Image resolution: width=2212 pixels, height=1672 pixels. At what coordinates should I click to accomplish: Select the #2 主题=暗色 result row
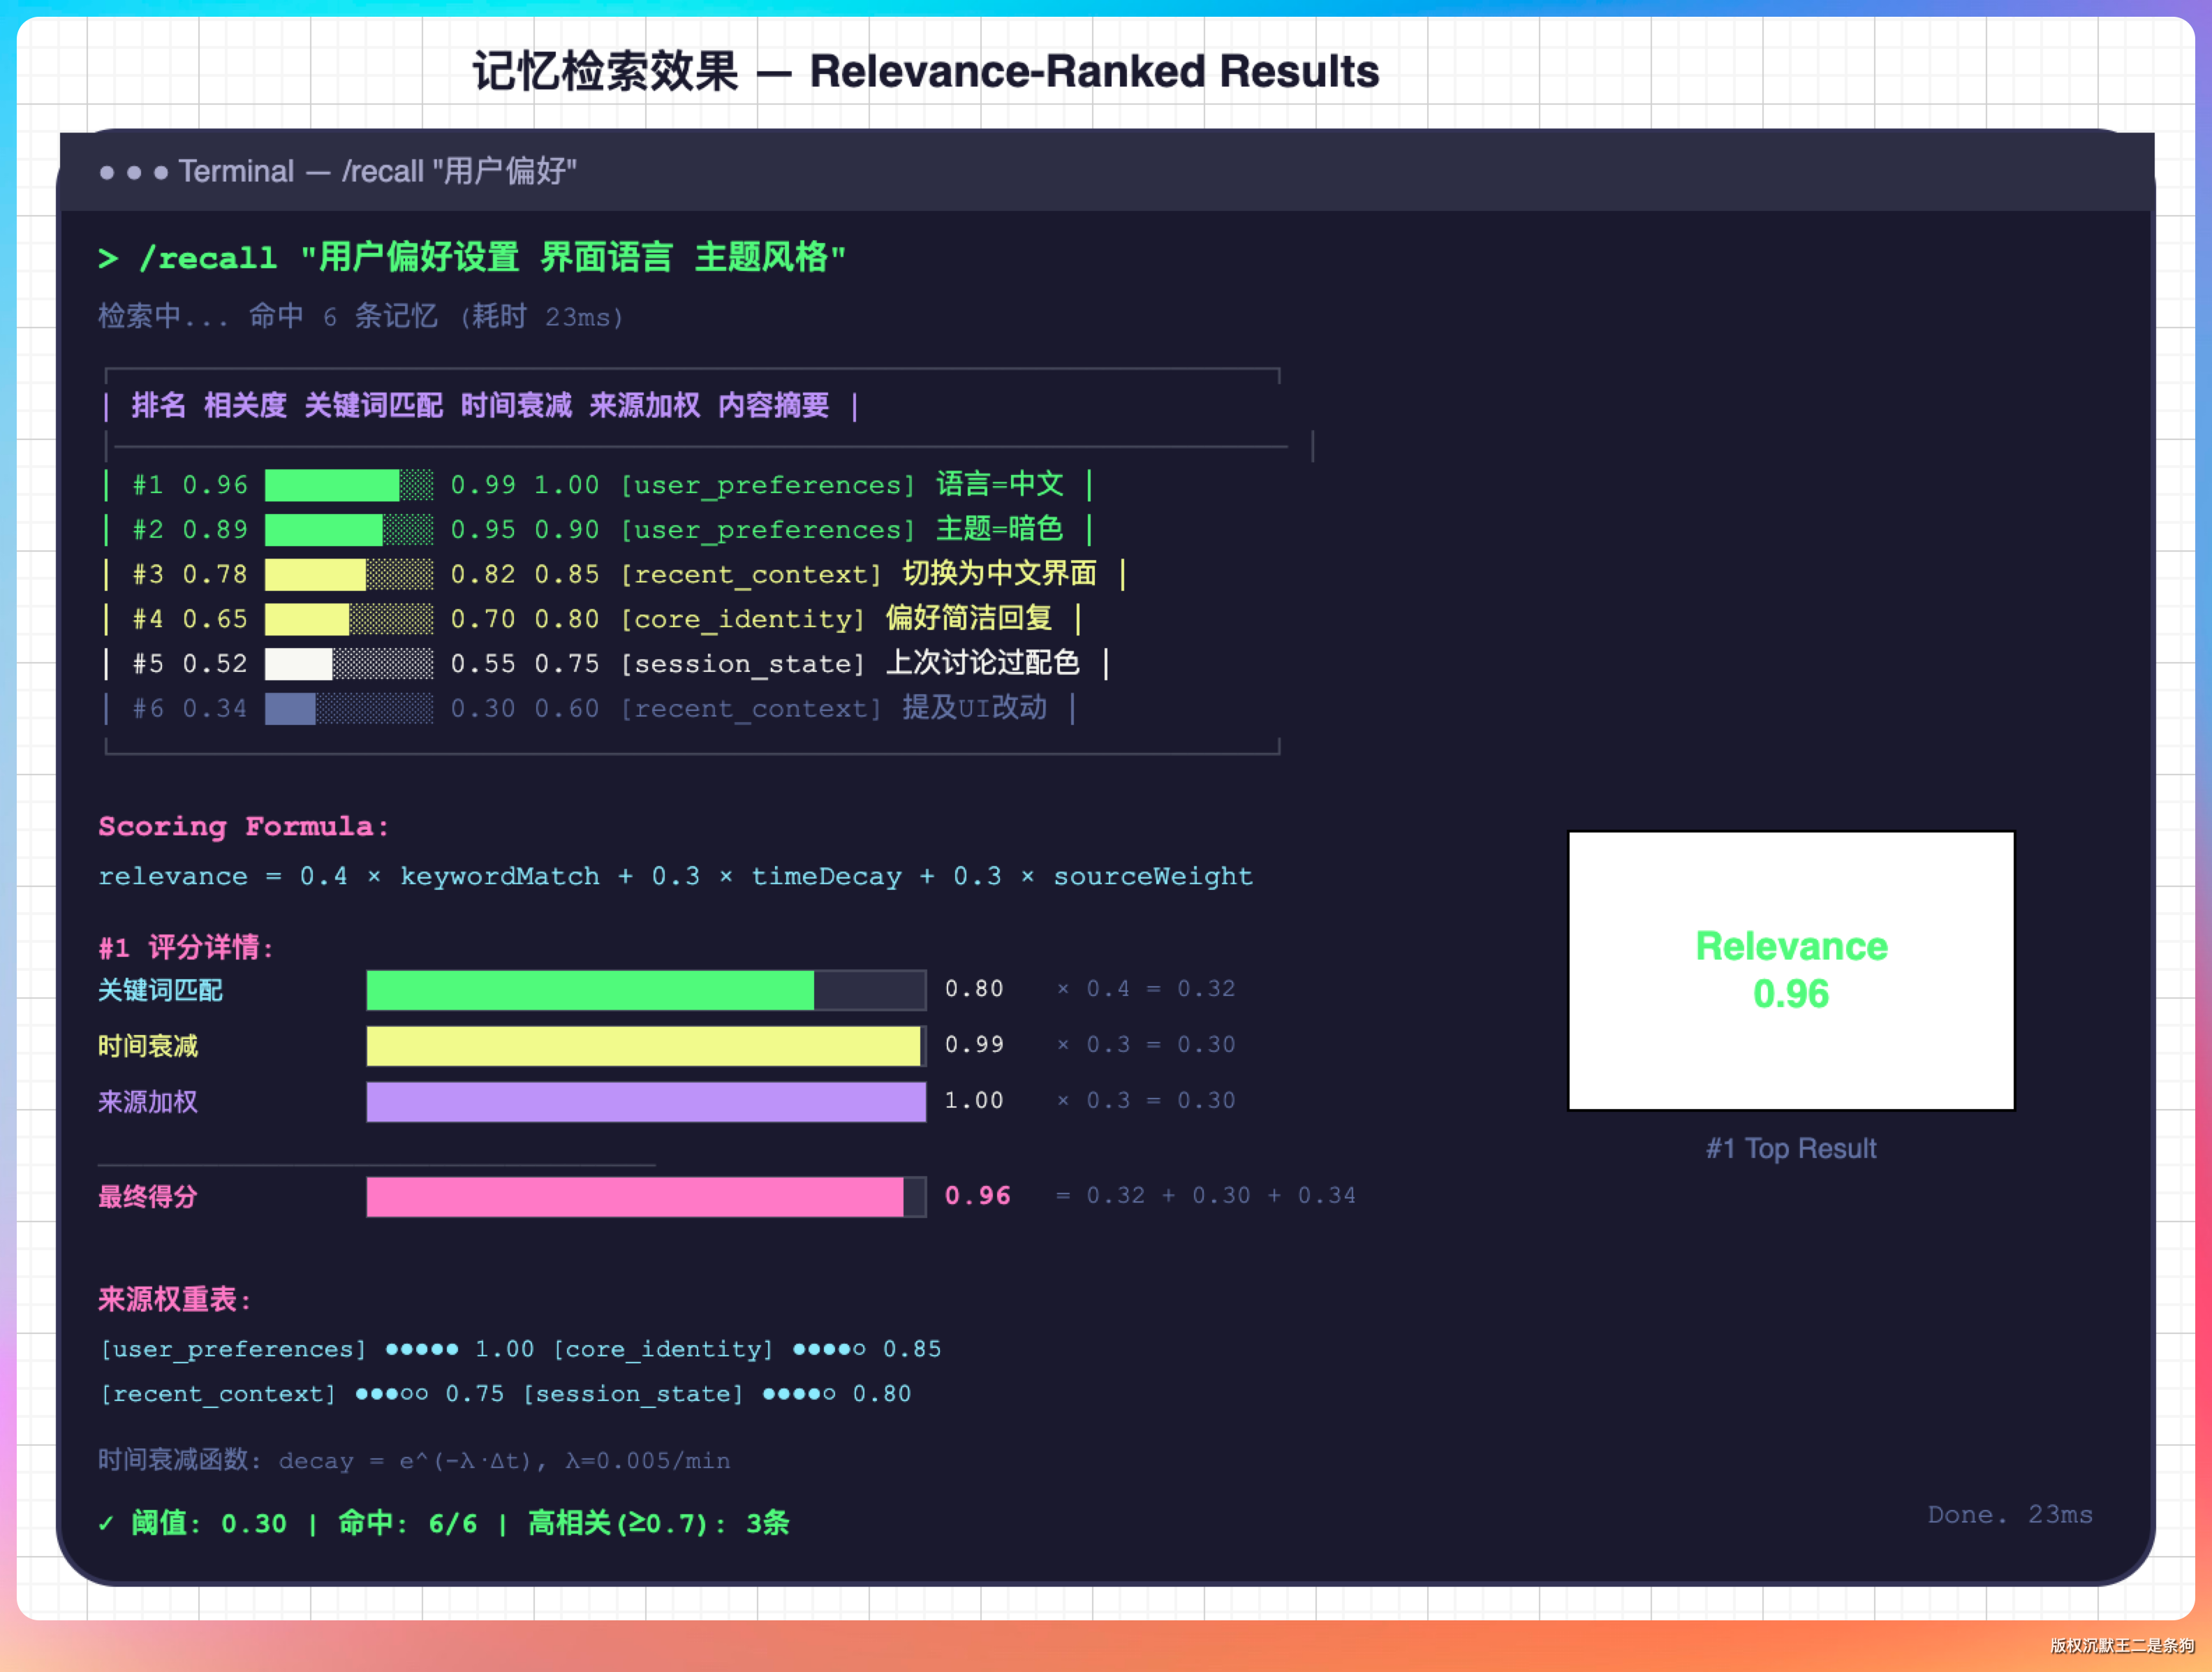pos(598,529)
